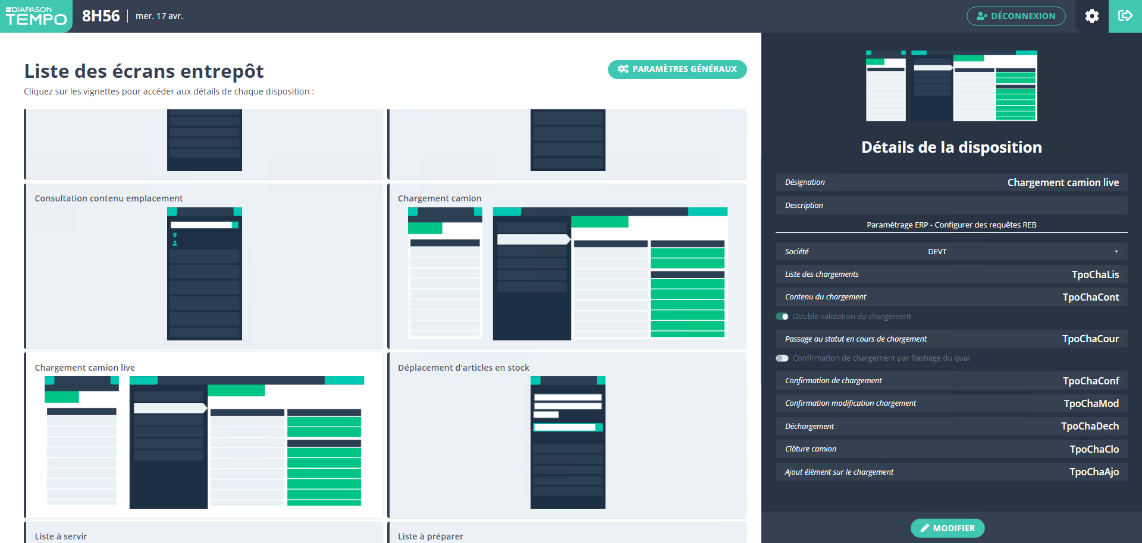This screenshot has height=543, width=1142.
Task: Click the layout preview image in details panel
Action: (x=950, y=86)
